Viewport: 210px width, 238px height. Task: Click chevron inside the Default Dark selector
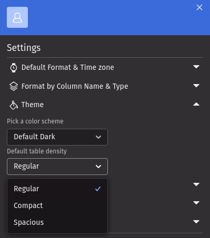click(98, 137)
